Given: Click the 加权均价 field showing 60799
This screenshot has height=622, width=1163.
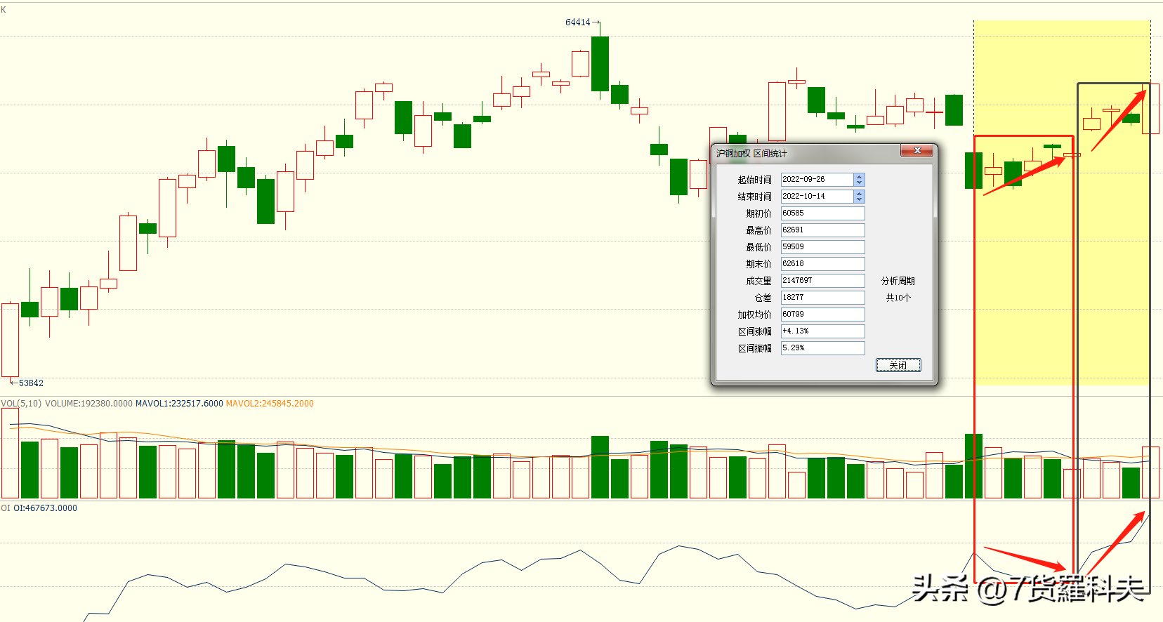Looking at the screenshot, I should click(823, 315).
